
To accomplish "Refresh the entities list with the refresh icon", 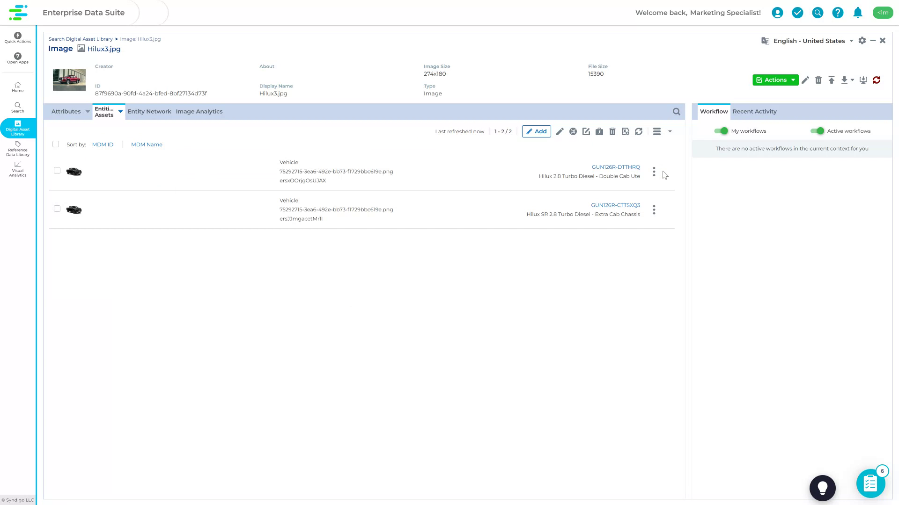I will [x=639, y=131].
